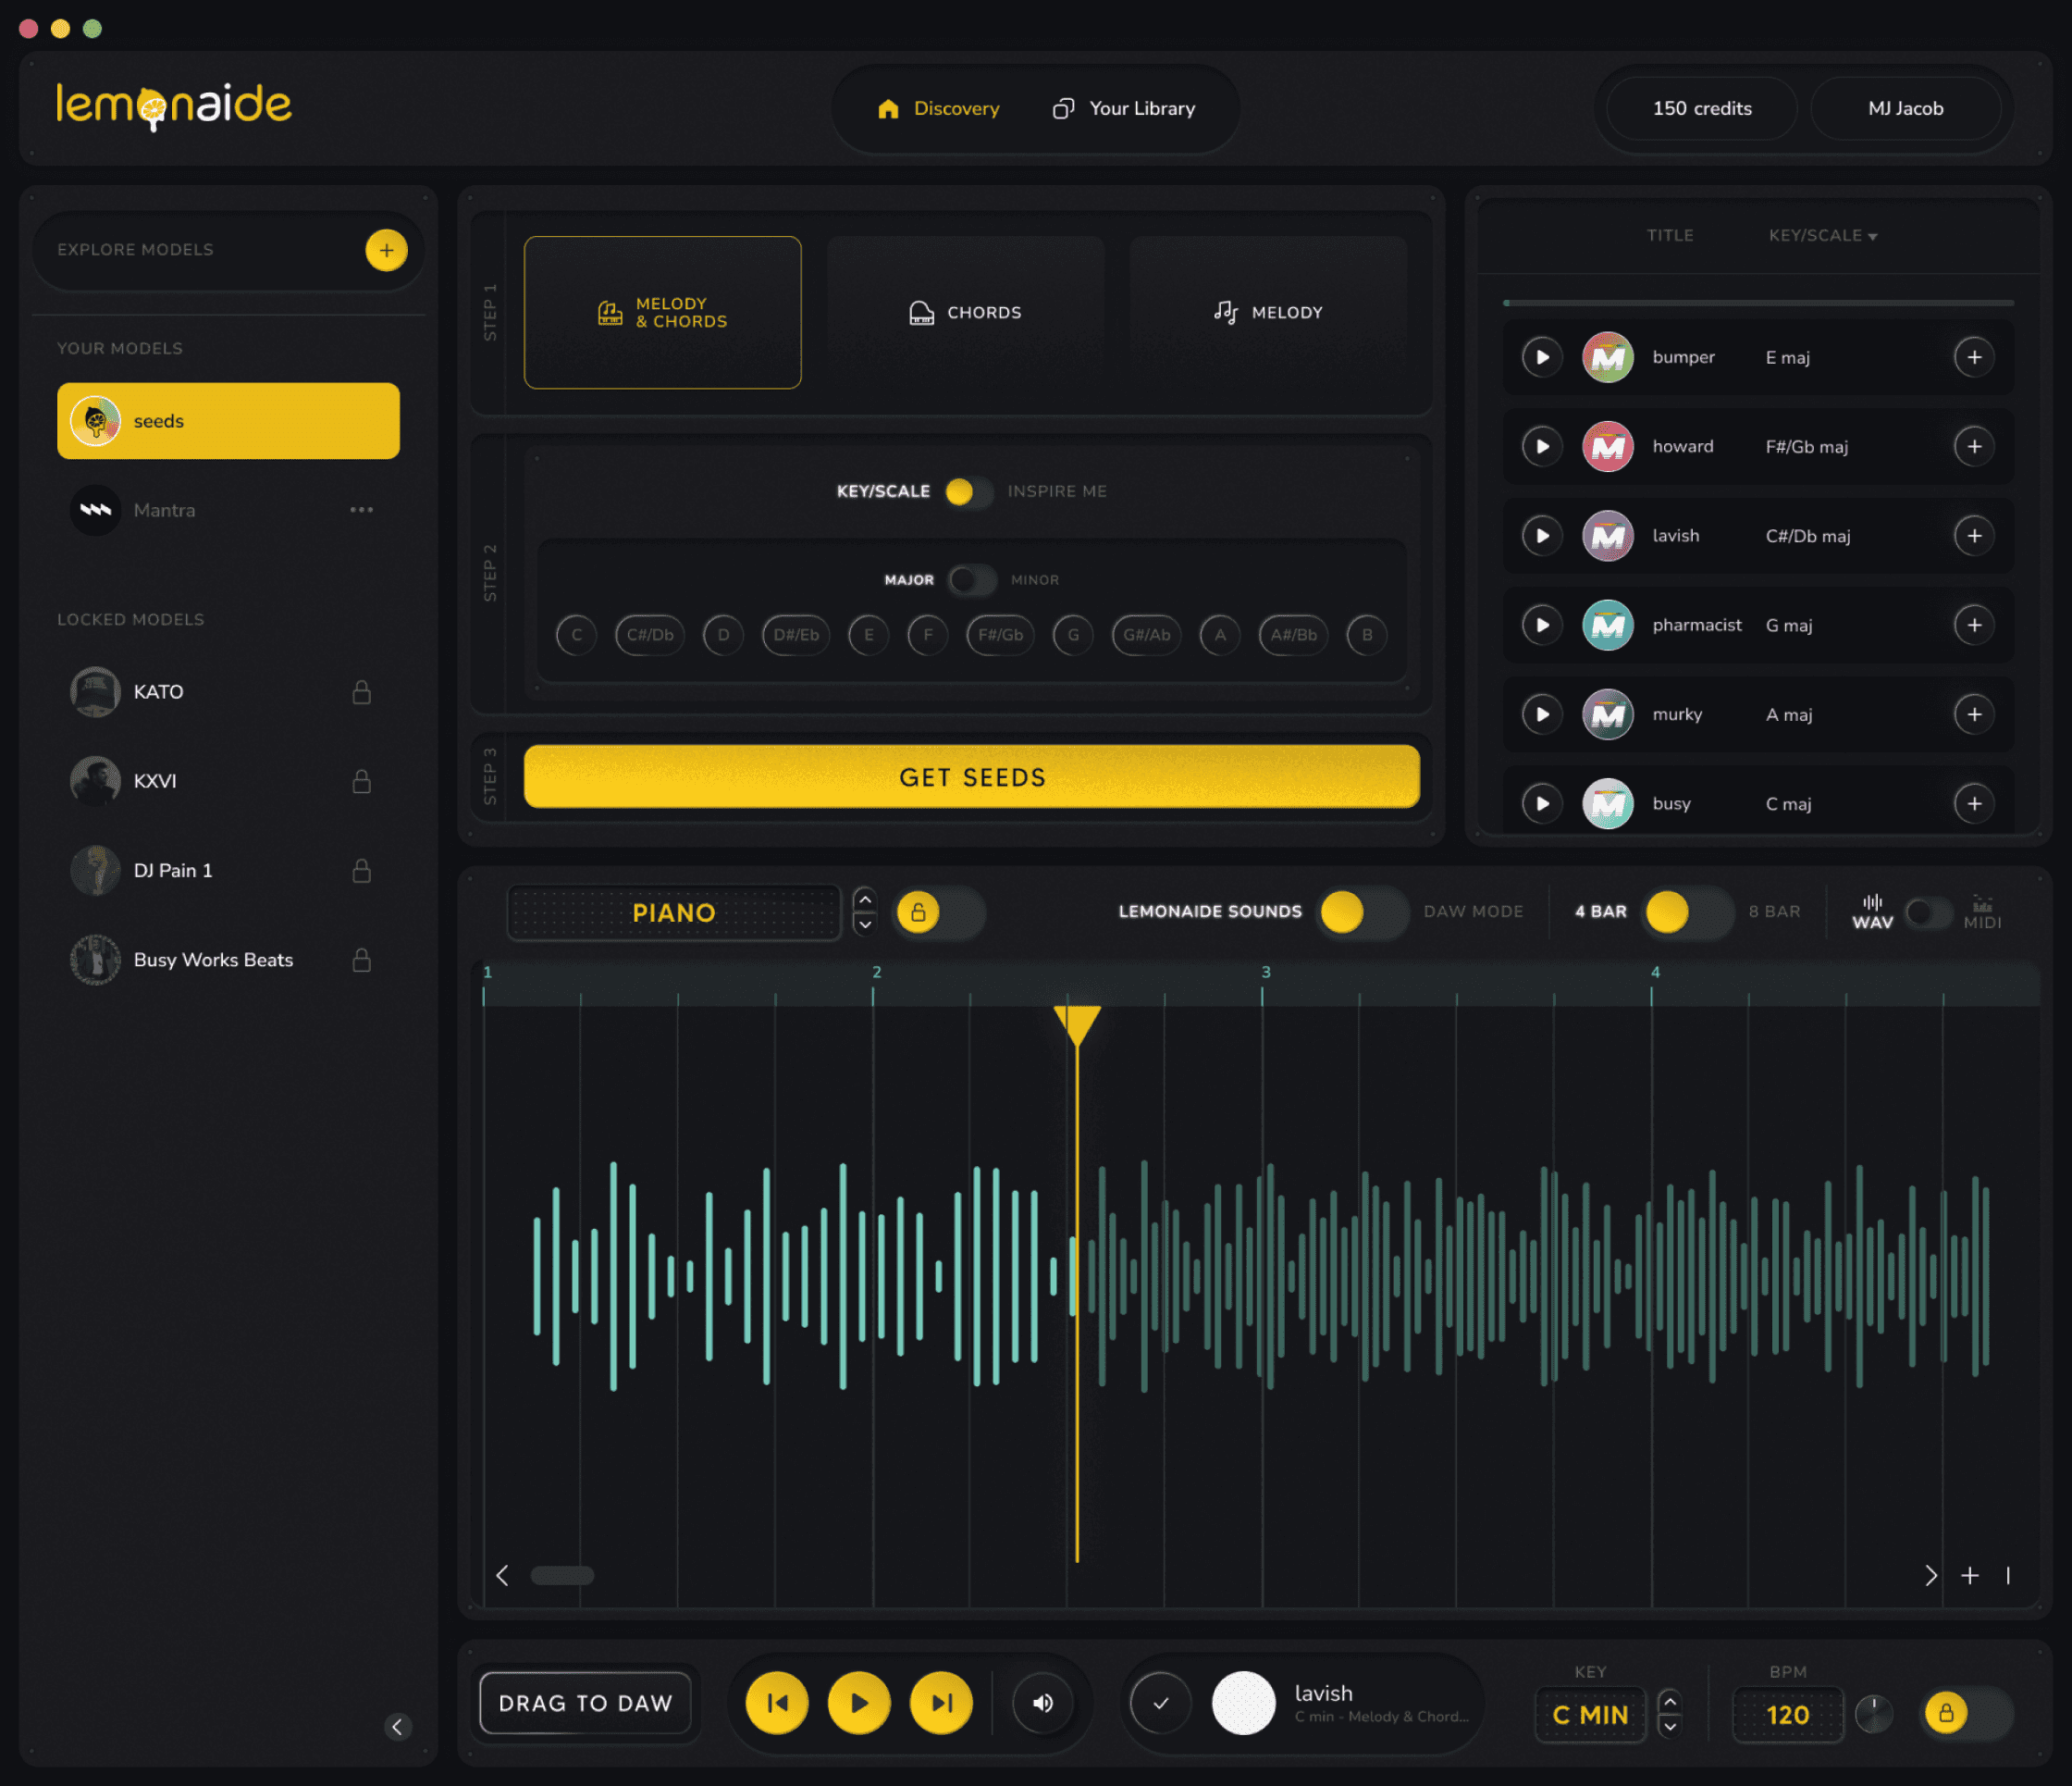Screen dimensions: 2072x1786
Task: Select the Chords generation mode
Action: [965, 312]
